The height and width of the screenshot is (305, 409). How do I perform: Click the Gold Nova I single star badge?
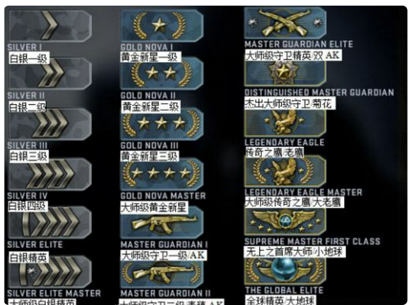(x=162, y=25)
